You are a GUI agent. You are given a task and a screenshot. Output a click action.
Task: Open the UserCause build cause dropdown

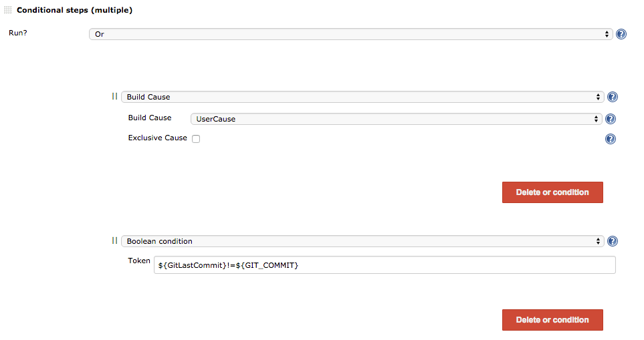coord(397,119)
